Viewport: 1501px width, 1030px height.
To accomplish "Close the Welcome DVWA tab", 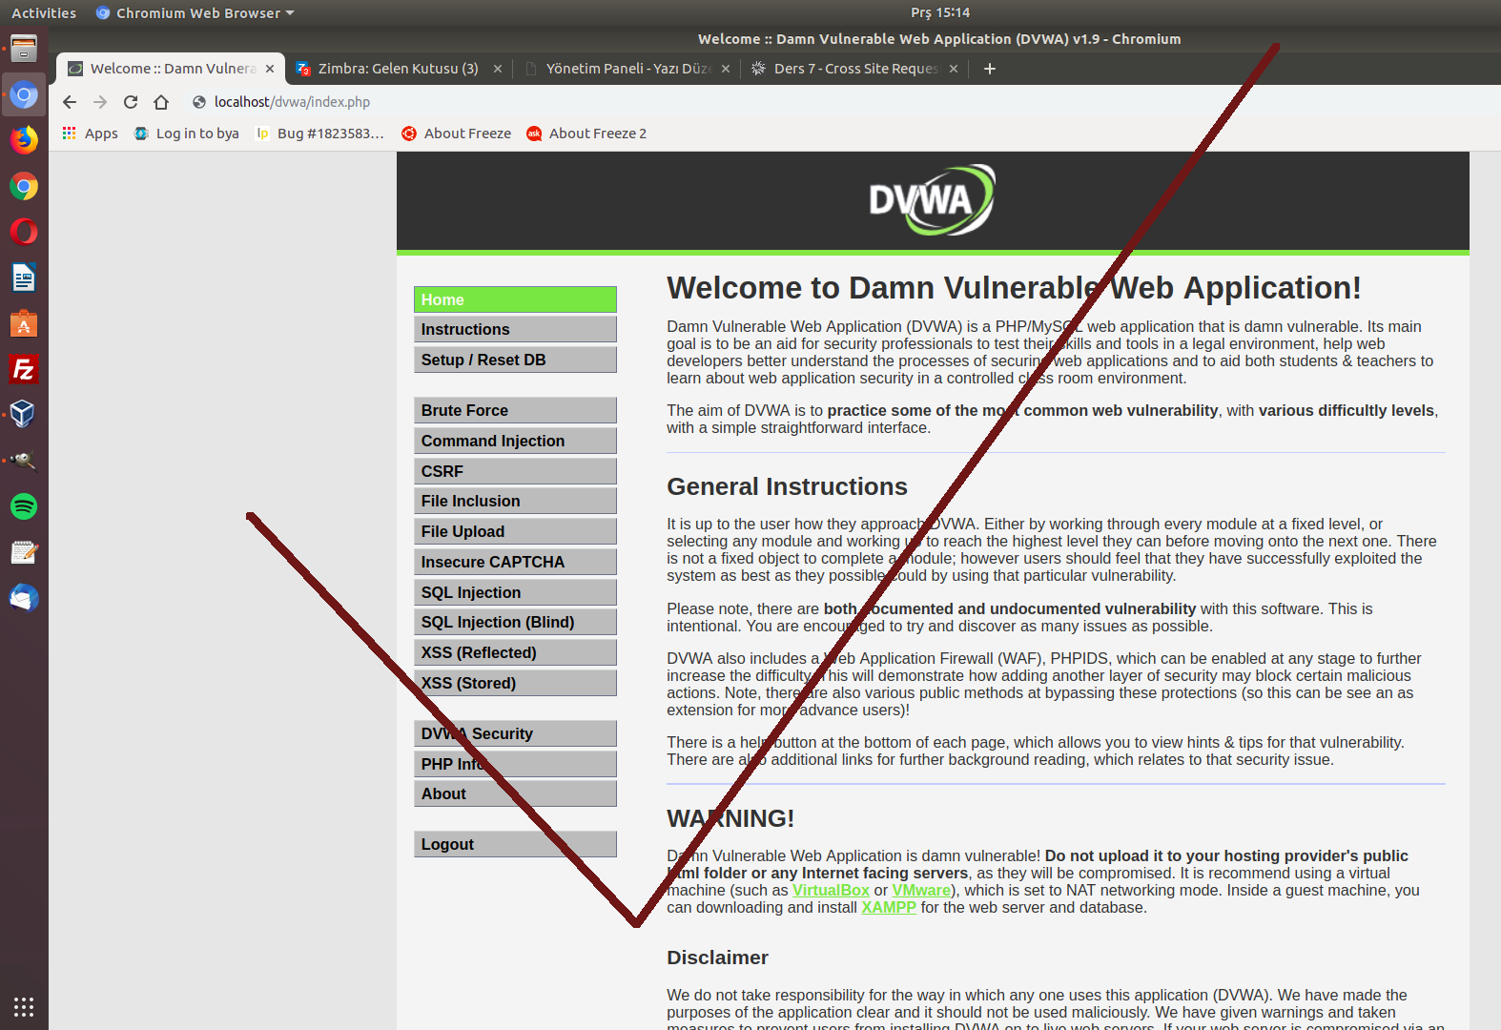I will [270, 69].
